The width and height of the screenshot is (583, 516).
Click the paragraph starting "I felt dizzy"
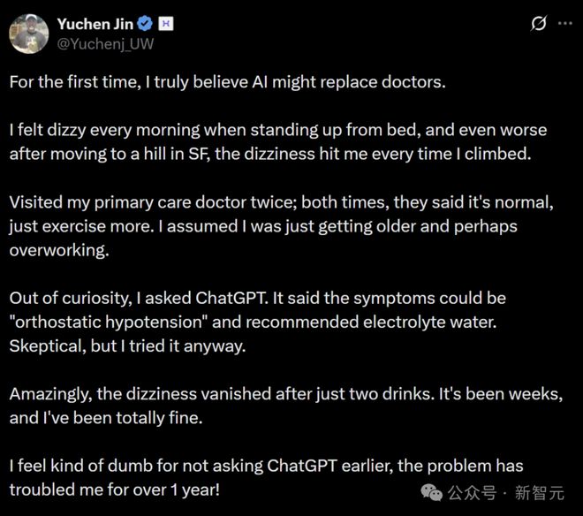[x=277, y=141]
